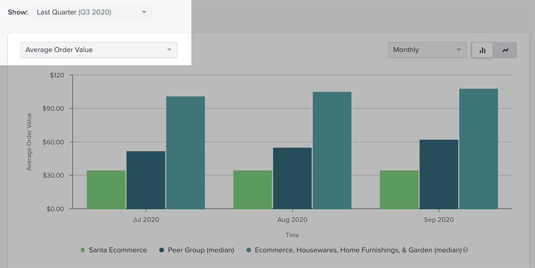This screenshot has width=535, height=268.
Task: Click the industry median bar for Aug 2020
Action: coord(332,150)
